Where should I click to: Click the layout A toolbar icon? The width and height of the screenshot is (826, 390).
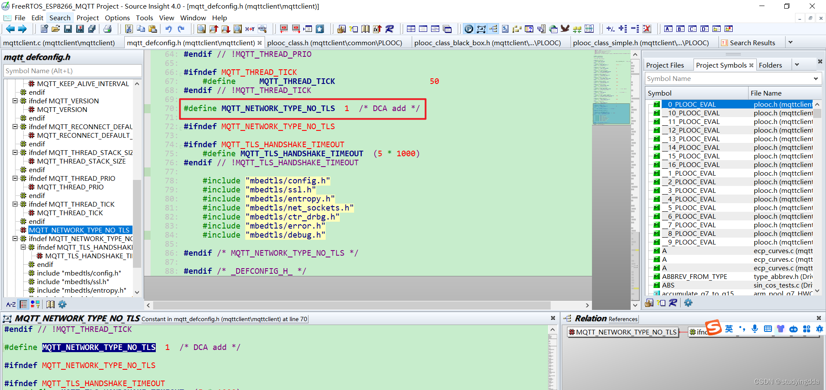click(x=668, y=29)
